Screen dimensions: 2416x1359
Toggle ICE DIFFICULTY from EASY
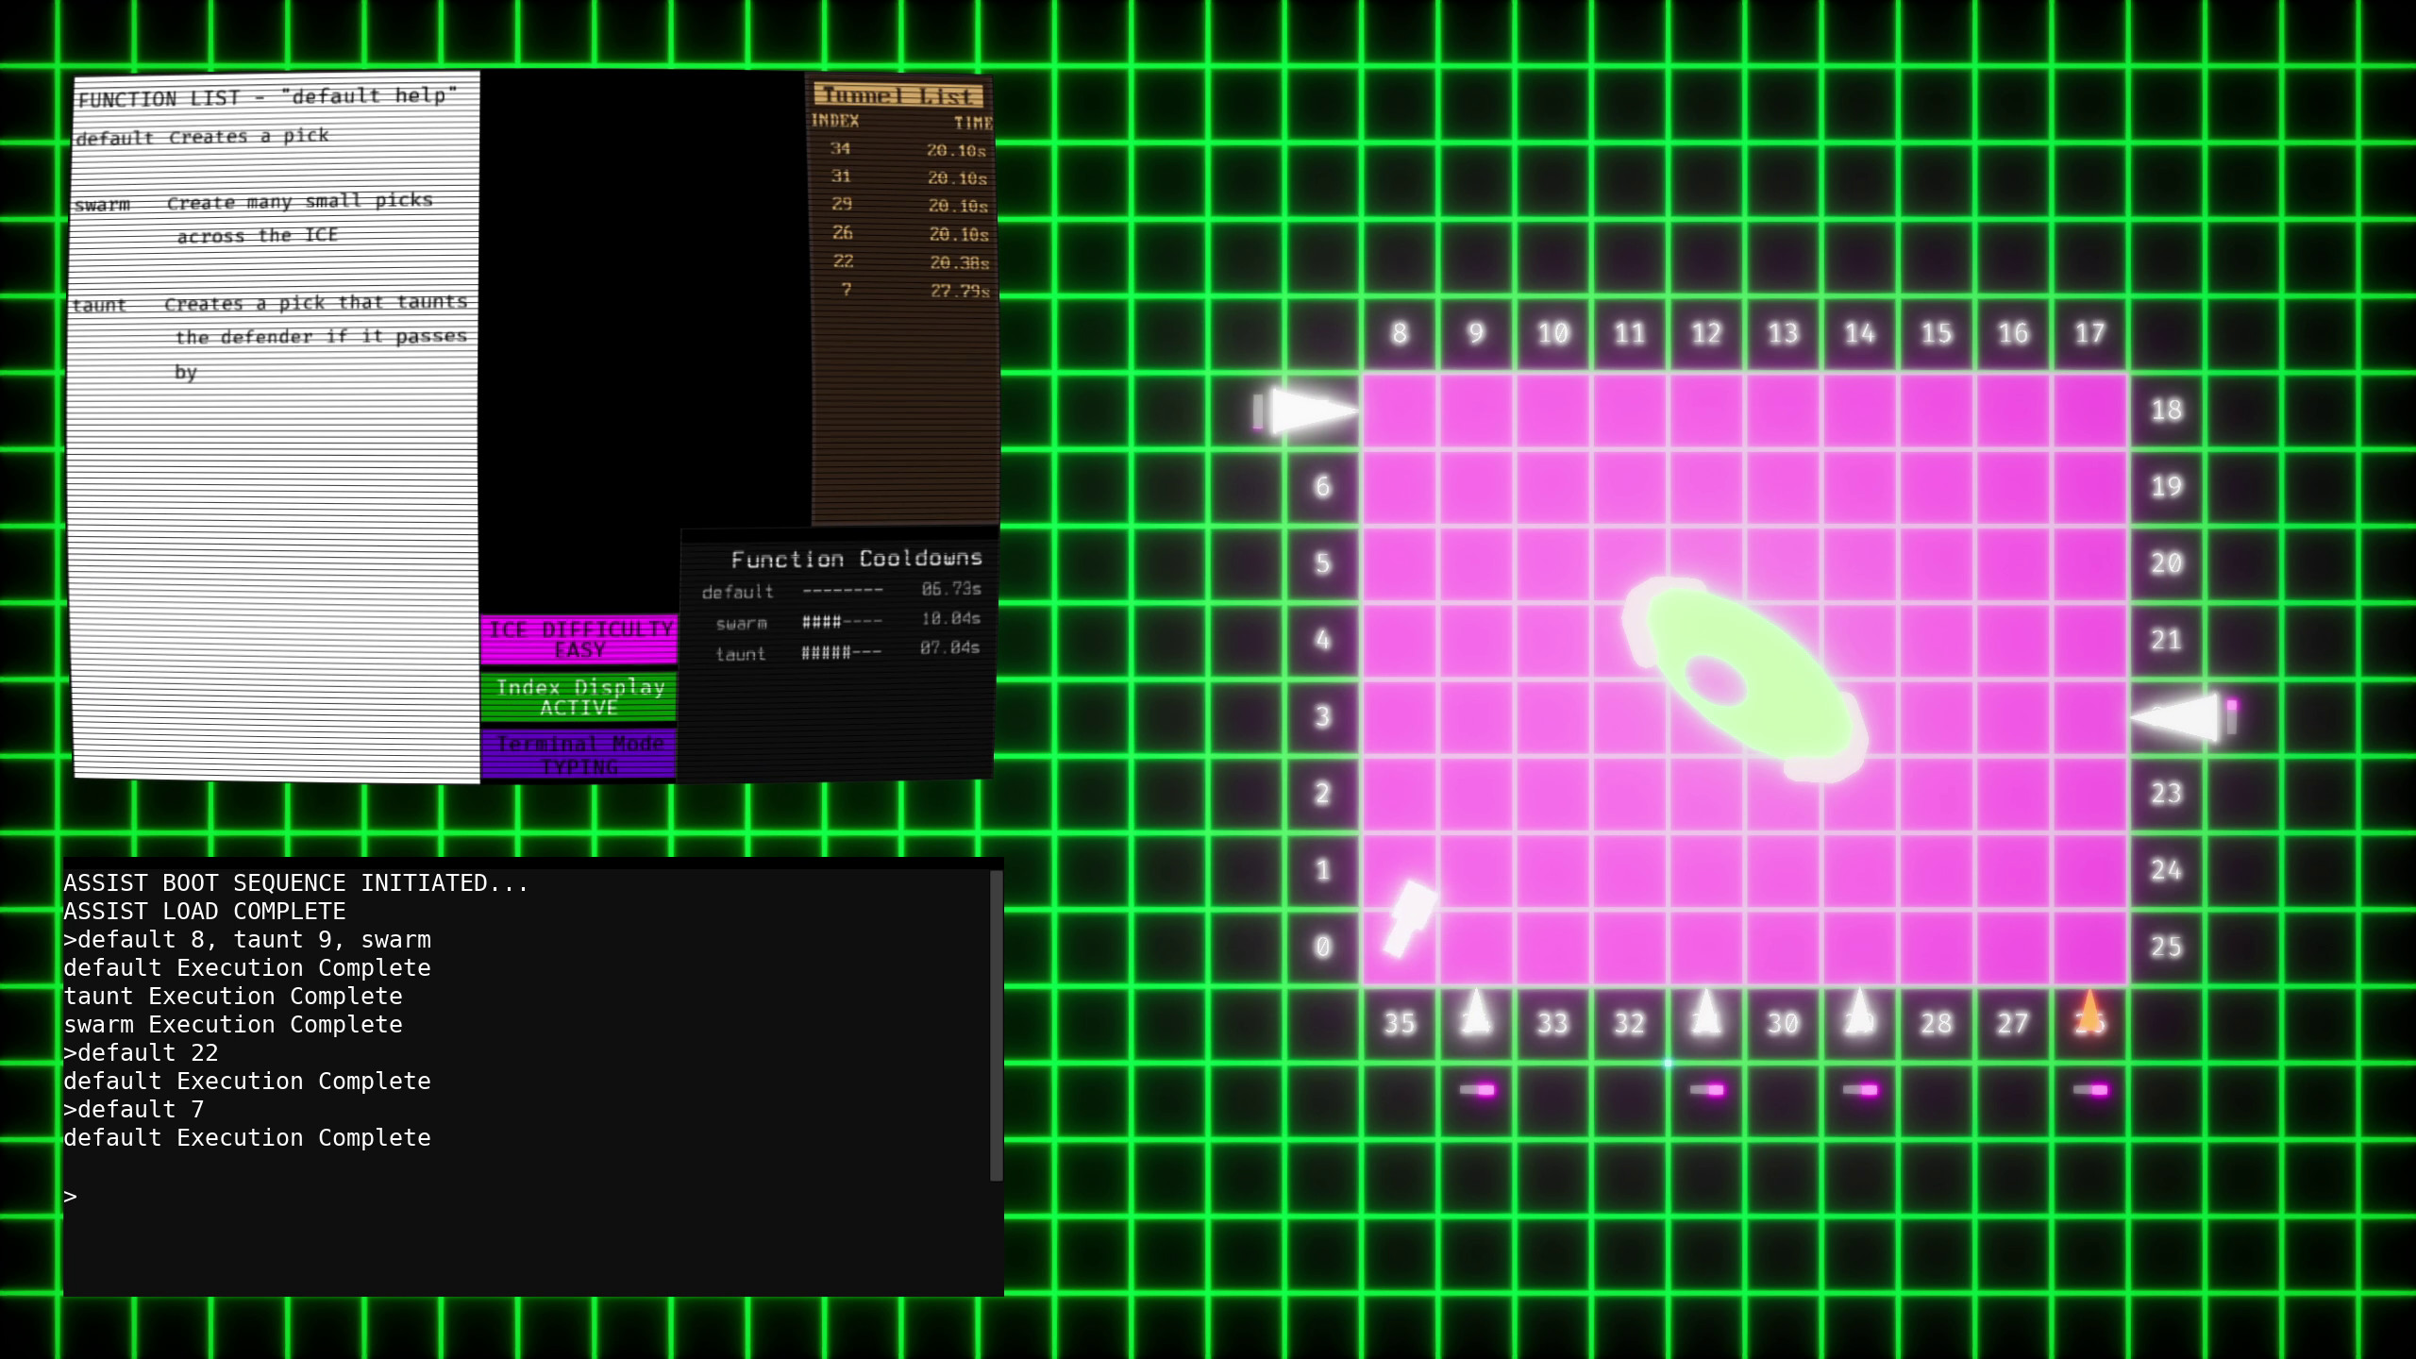(x=579, y=639)
